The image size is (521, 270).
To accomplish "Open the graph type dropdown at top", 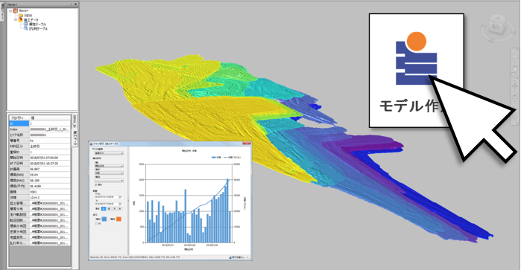I will point(109,153).
